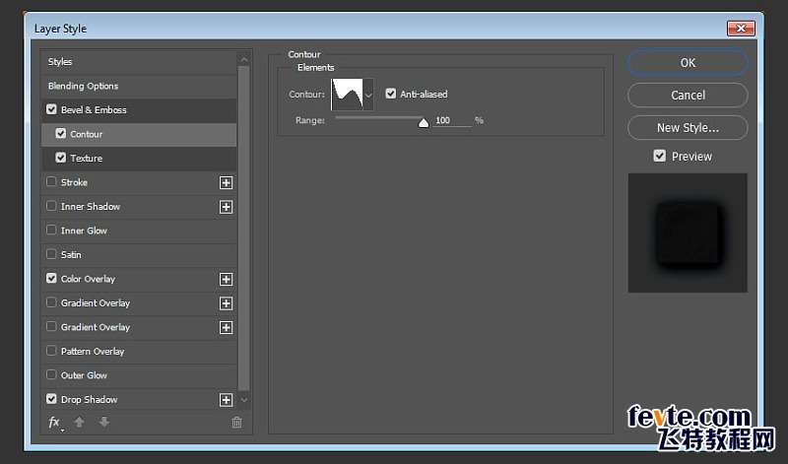Uncheck the Anti-aliased checkbox
Screen dimensions: 788x464
pyautogui.click(x=390, y=94)
